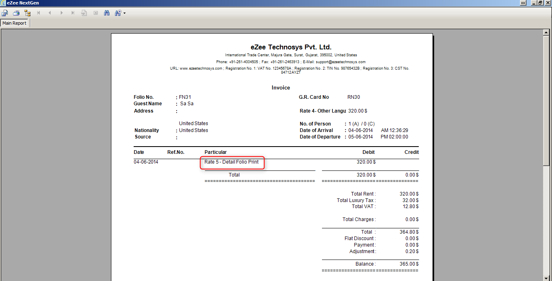552x281 pixels.
Task: Click Total Luxury Tax amount 32.00 $
Action: 410,200
